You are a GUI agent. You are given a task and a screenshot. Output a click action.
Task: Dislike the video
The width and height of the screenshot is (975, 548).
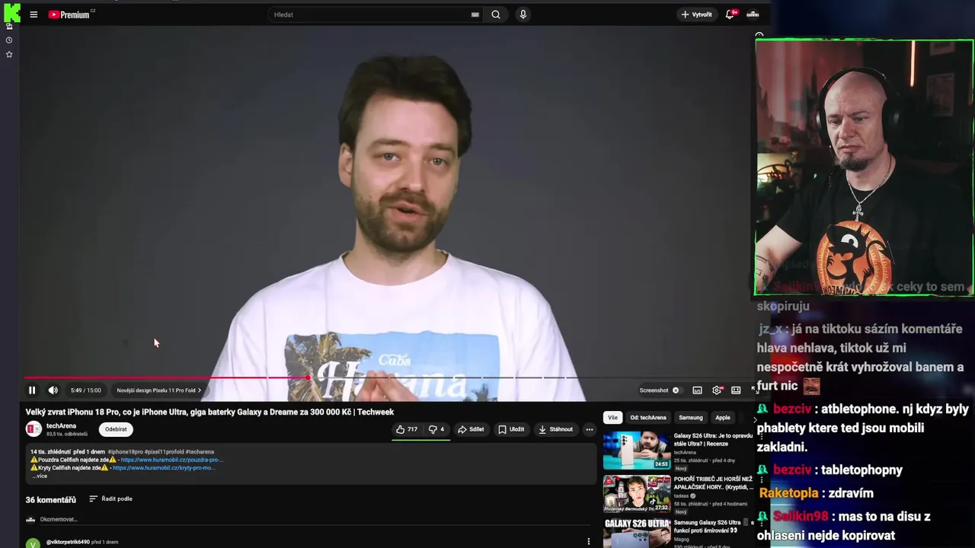436,429
